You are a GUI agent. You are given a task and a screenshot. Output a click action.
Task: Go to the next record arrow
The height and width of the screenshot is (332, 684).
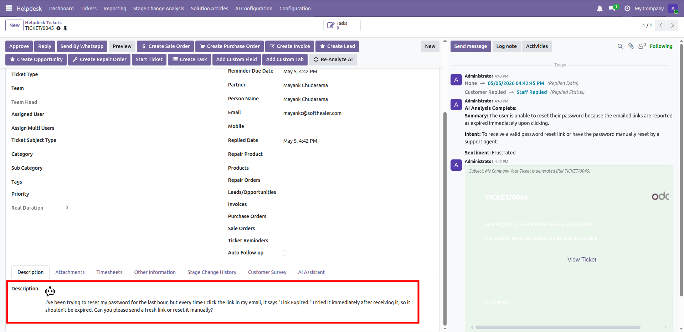coord(672,25)
